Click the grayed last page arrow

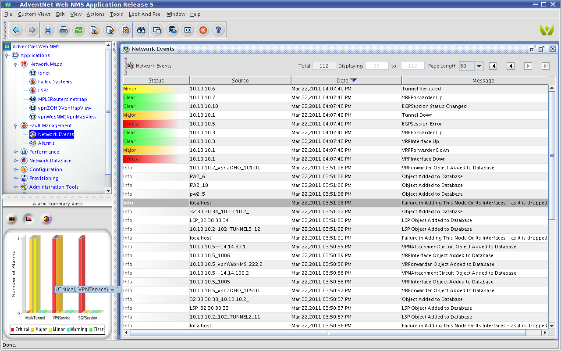(x=546, y=66)
